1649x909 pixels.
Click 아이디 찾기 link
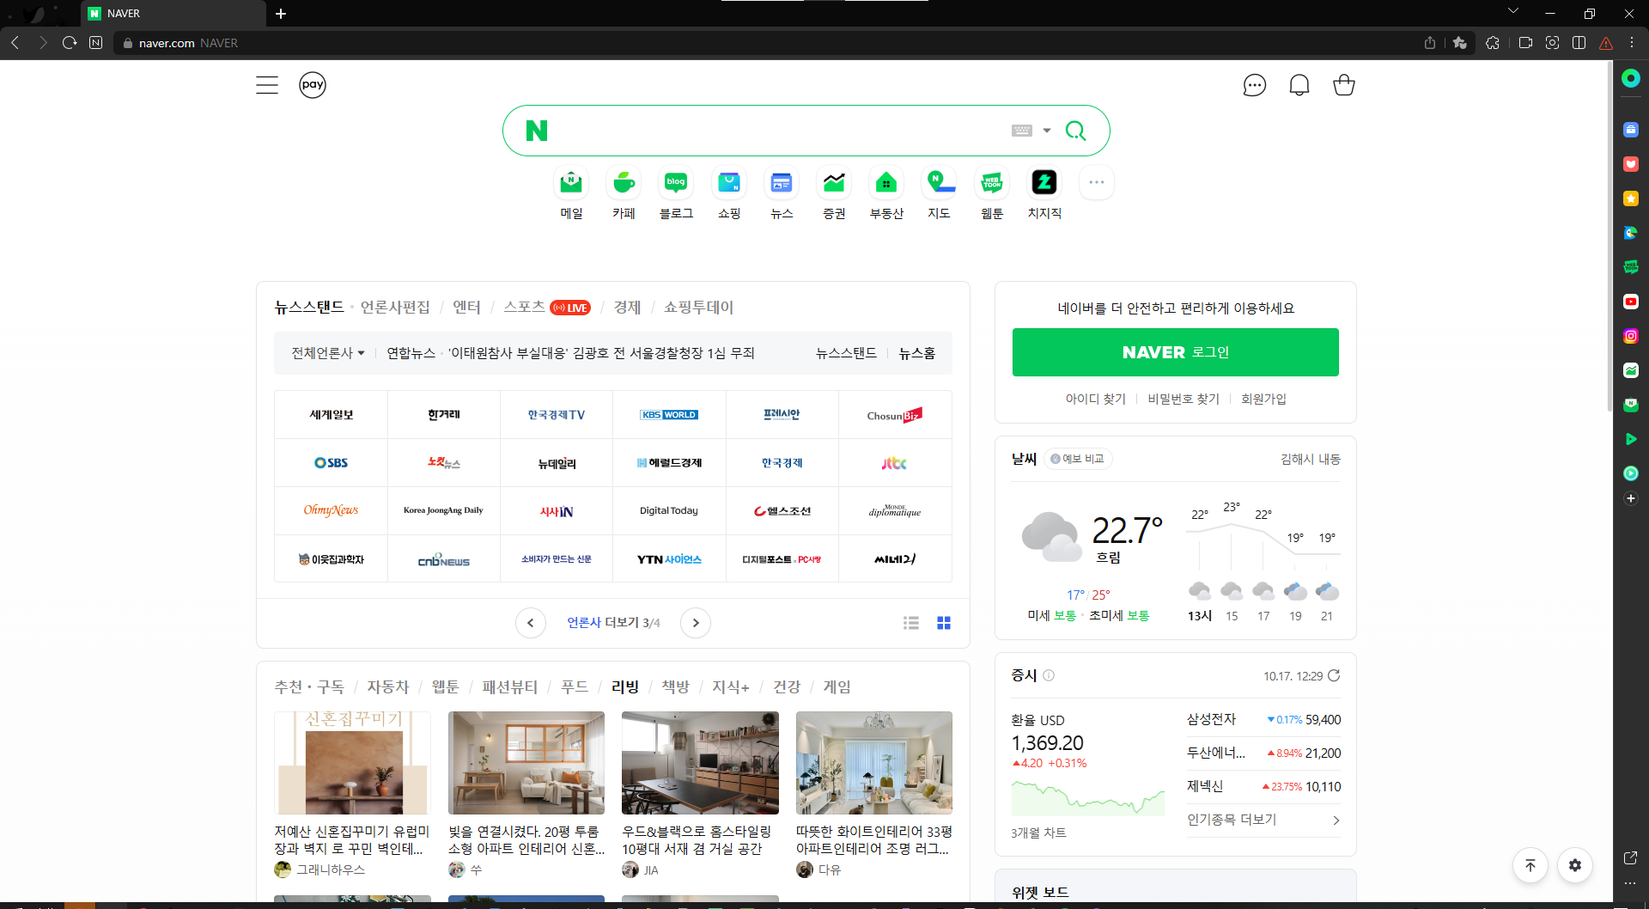(x=1095, y=399)
